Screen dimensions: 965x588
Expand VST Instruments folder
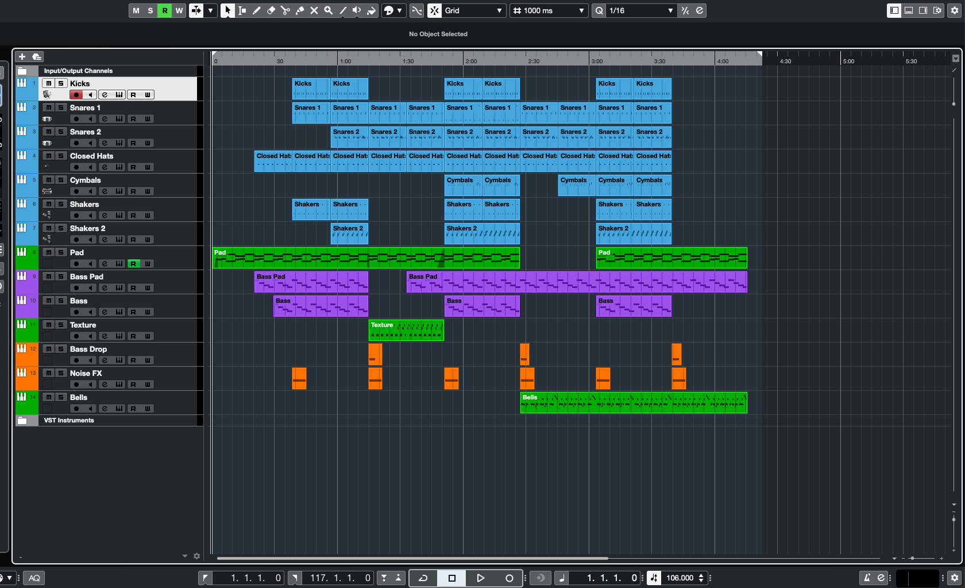point(23,421)
